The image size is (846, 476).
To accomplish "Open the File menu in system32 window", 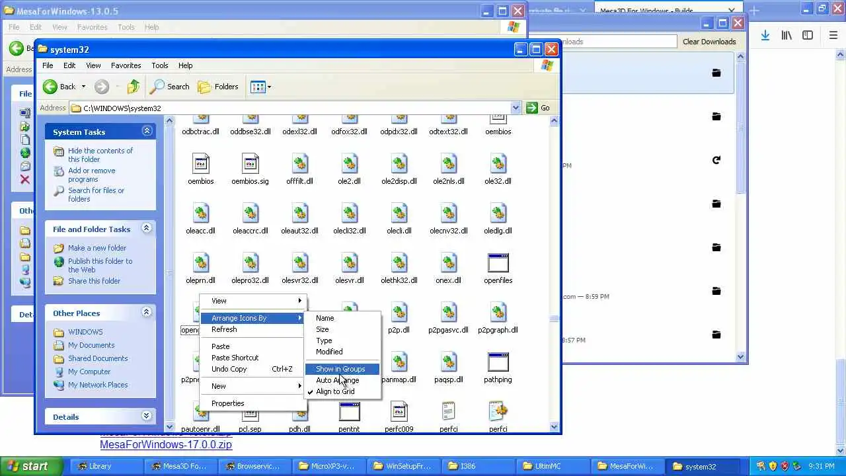I will coord(48,65).
